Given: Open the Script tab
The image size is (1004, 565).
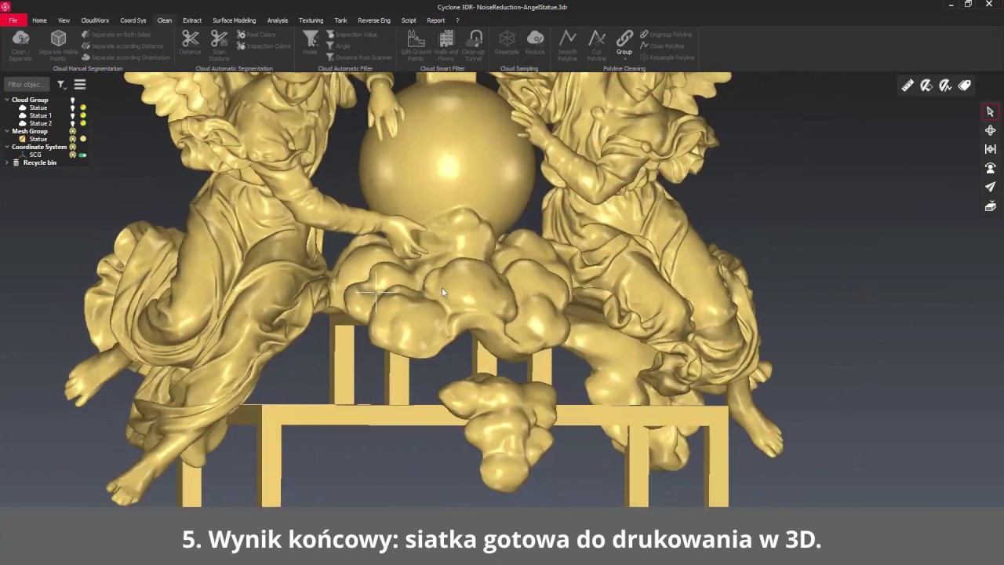Looking at the screenshot, I should pyautogui.click(x=409, y=20).
